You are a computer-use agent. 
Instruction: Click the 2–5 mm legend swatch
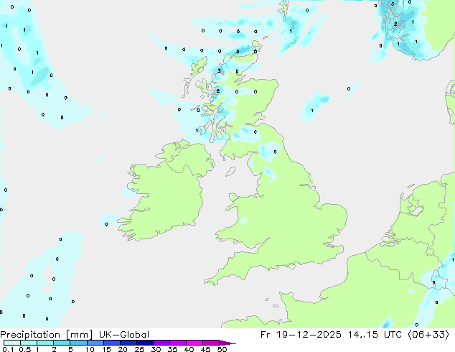click(x=62, y=343)
